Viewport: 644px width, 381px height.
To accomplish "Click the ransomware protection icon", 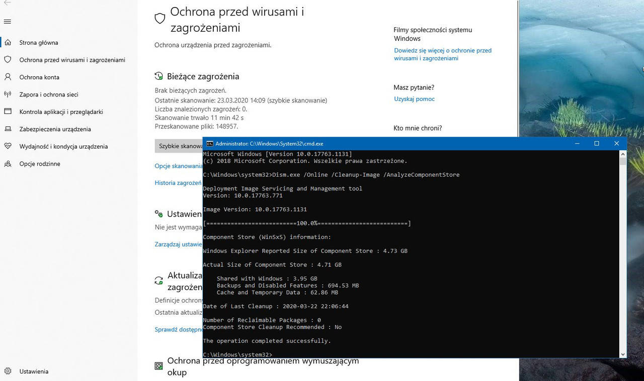I will click(x=159, y=366).
